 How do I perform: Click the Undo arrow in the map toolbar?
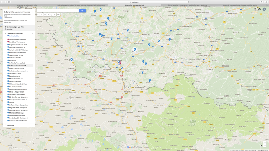coord(38,15)
